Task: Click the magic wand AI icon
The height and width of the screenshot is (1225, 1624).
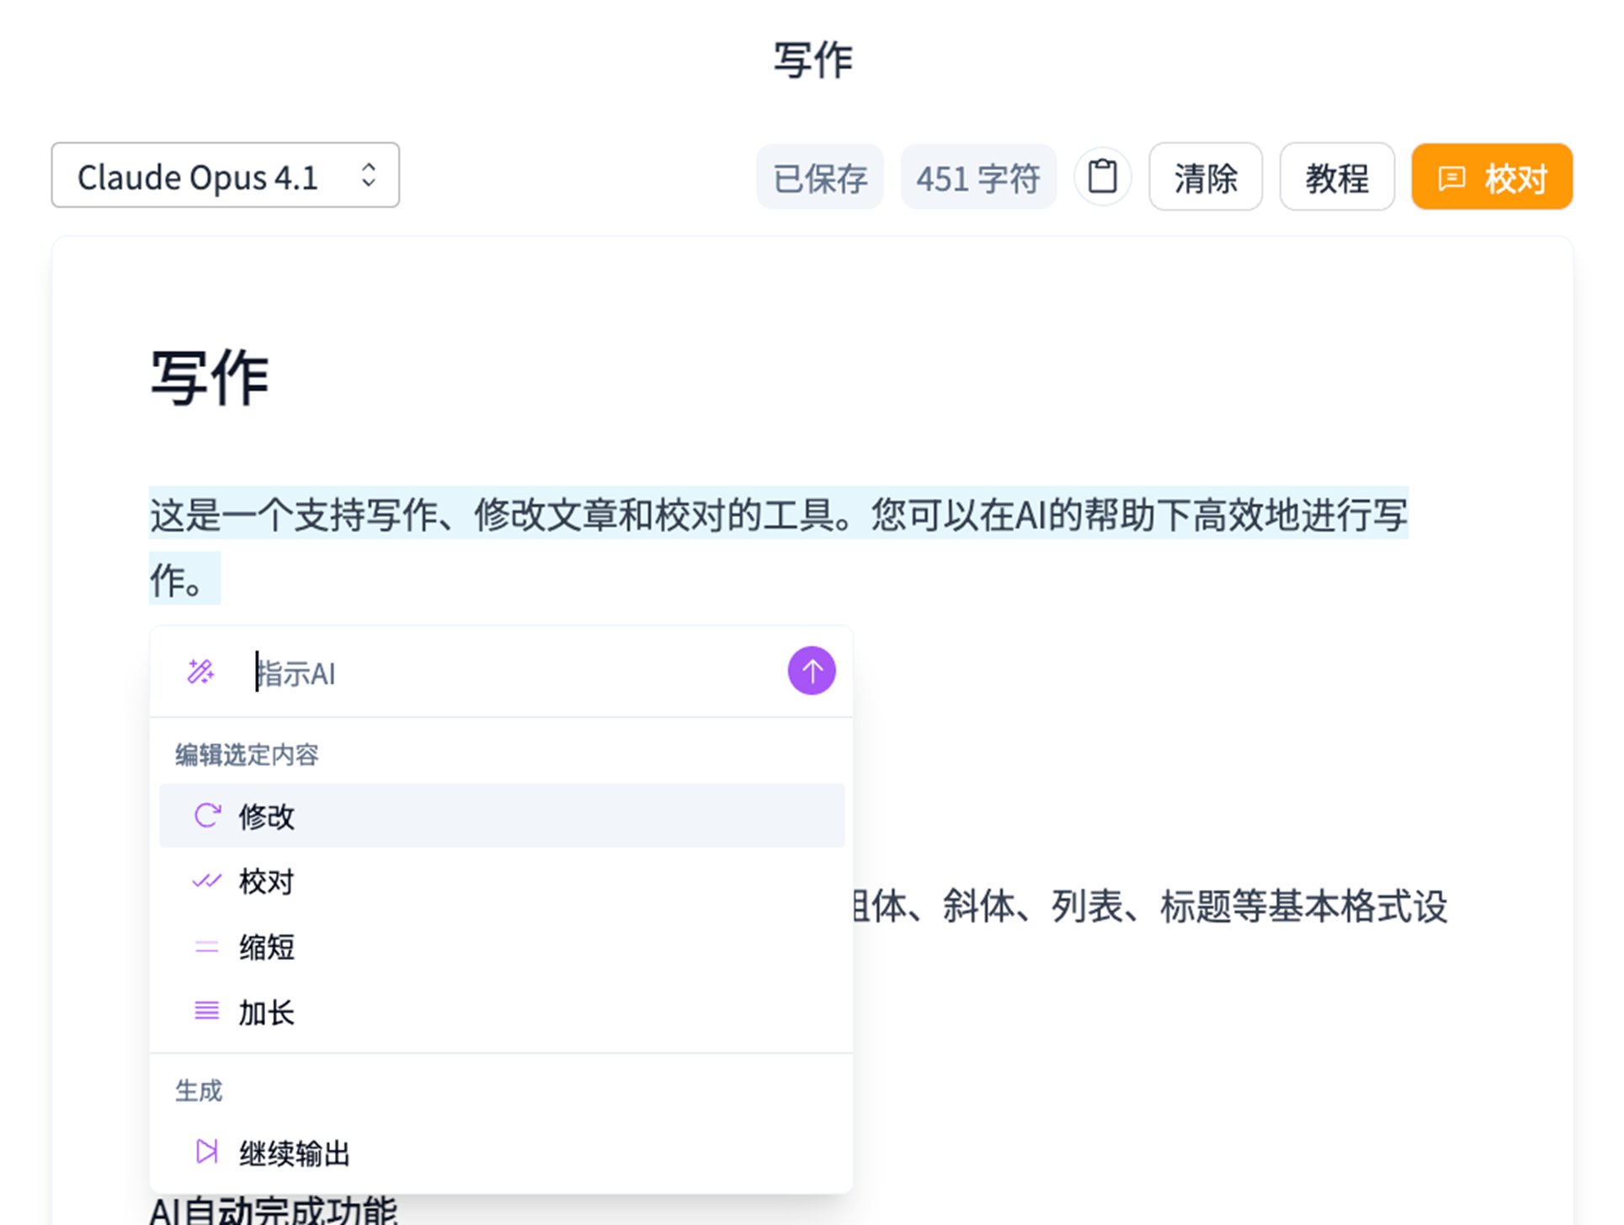Action: click(200, 672)
